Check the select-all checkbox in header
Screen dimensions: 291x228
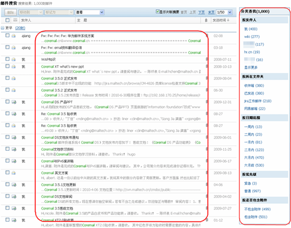(8, 20)
